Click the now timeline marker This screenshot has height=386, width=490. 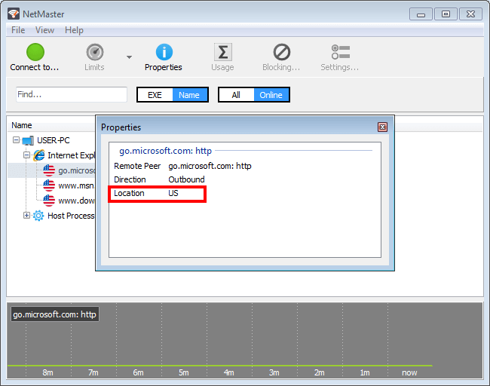409,372
